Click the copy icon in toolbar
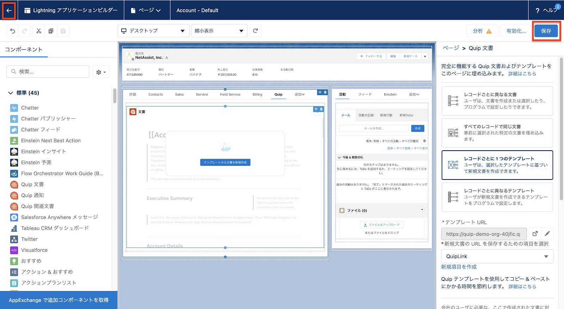564x309 pixels. click(x=51, y=31)
